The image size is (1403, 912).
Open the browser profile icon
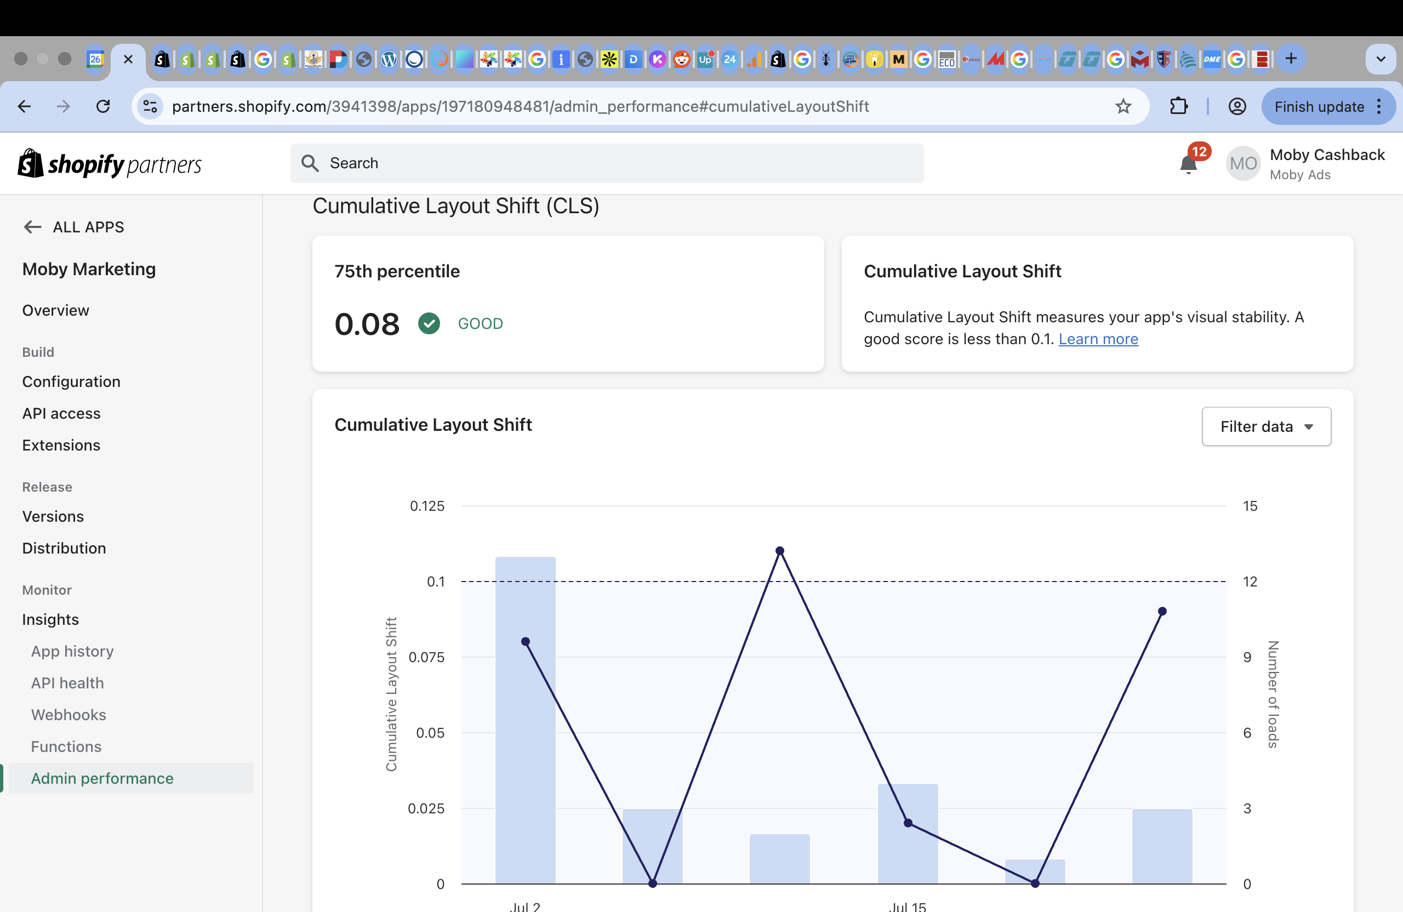1237,107
